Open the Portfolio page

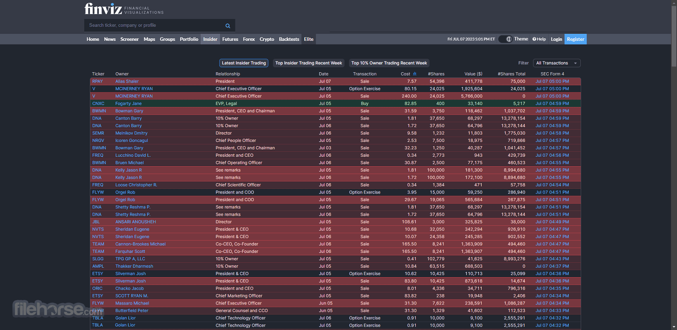coord(189,39)
